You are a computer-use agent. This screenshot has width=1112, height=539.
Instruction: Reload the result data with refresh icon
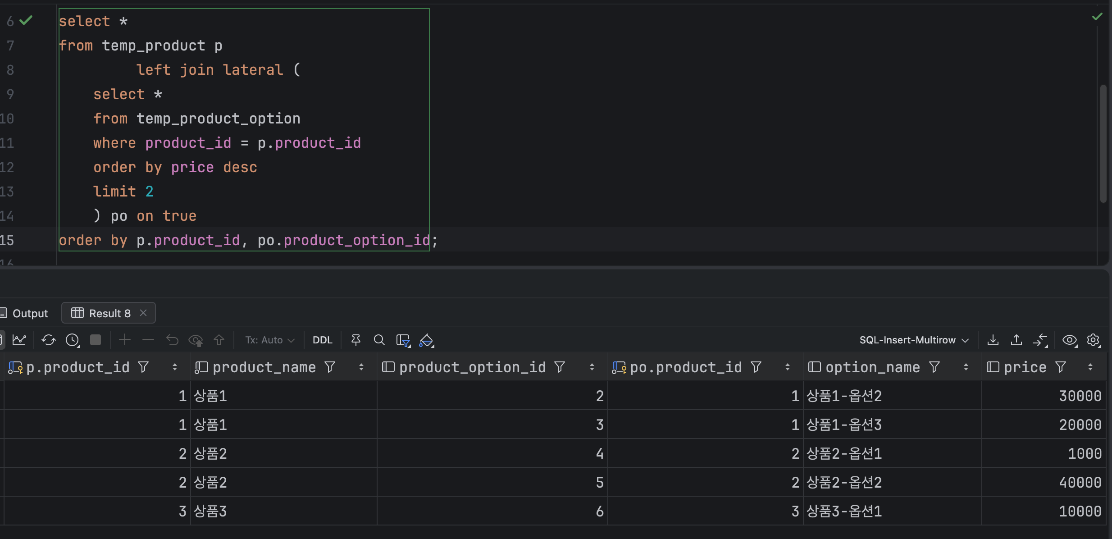click(48, 340)
